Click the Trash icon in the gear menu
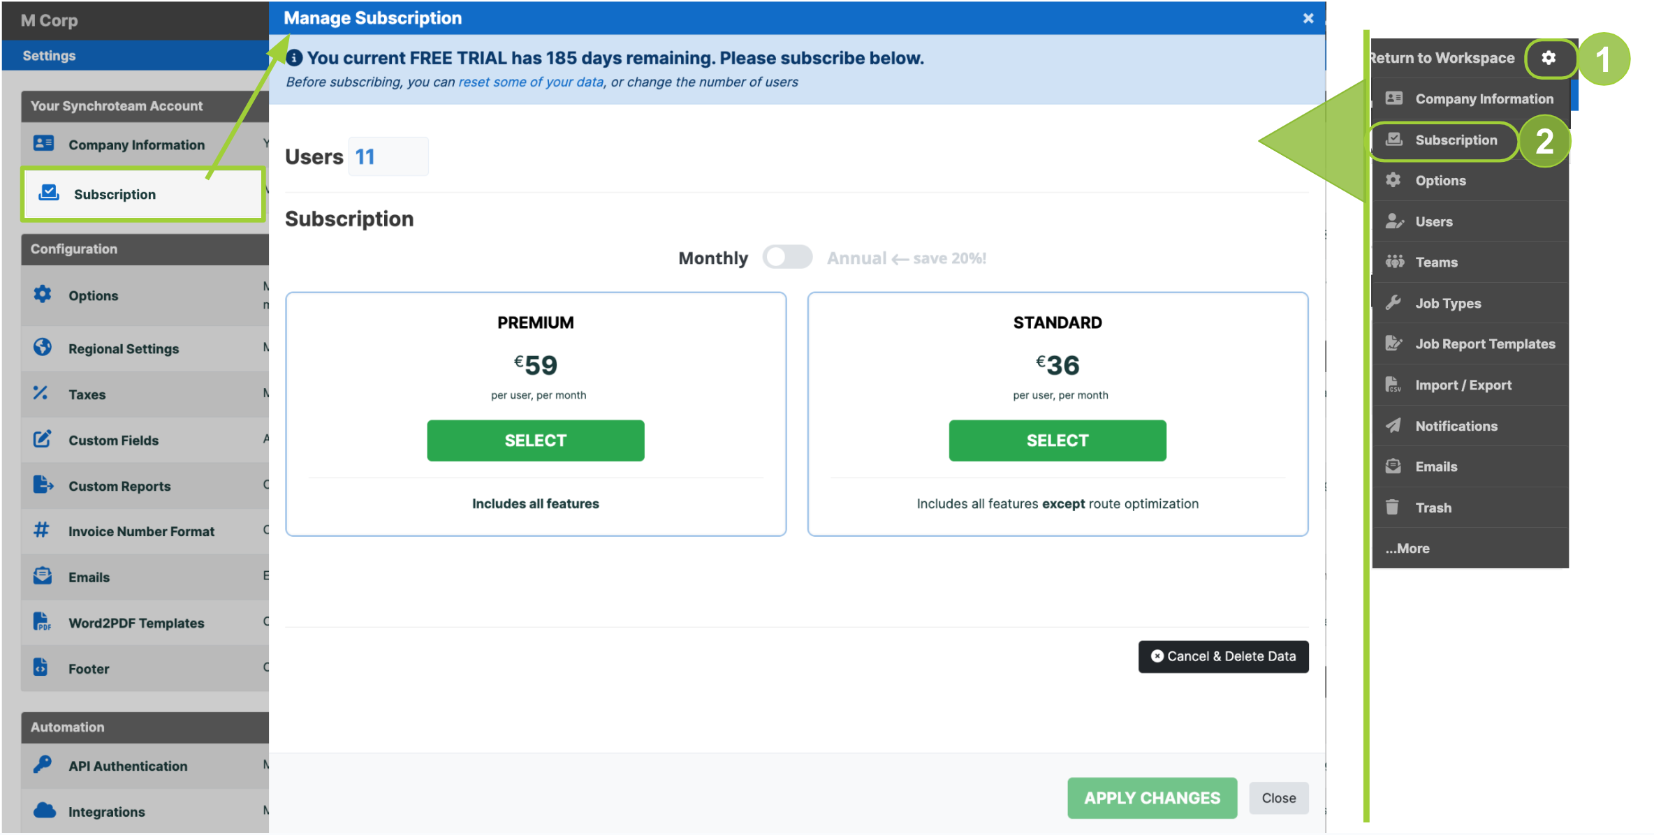This screenshot has width=1654, height=835. point(1393,507)
